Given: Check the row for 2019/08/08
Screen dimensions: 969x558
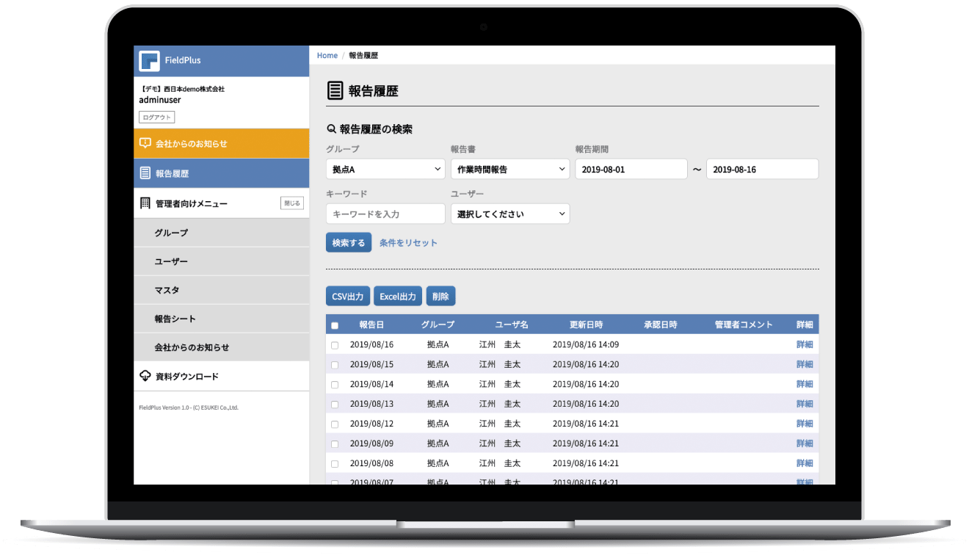Looking at the screenshot, I should (335, 464).
